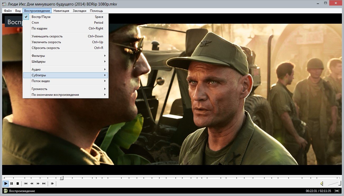Expand the Фильтры submenu
The image size is (344, 196).
pos(66,56)
